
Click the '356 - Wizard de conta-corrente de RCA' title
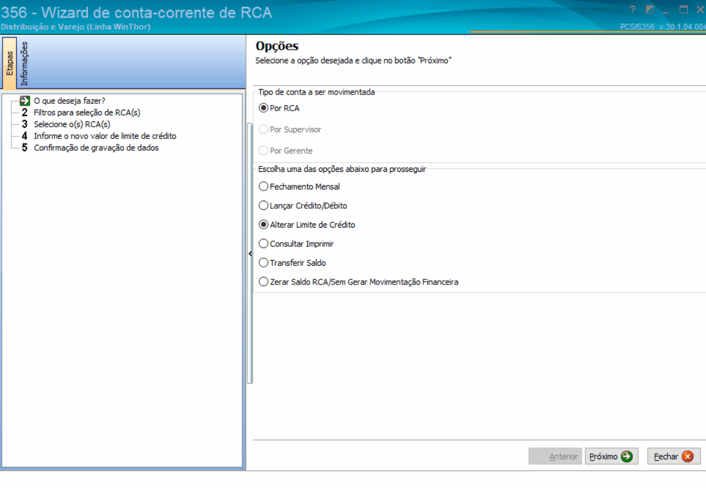click(x=137, y=12)
